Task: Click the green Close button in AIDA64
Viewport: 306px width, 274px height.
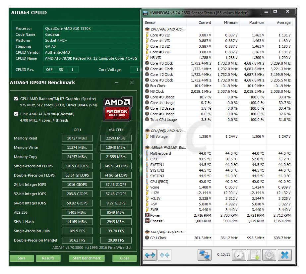Action: tap(125, 258)
